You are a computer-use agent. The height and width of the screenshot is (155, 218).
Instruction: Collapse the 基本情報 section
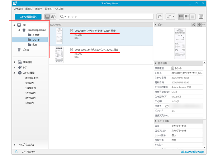[x=156, y=62]
